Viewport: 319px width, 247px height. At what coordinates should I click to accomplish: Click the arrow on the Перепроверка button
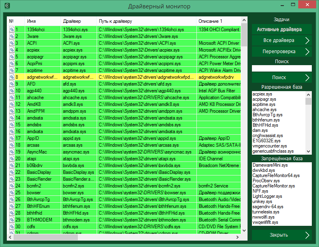pyautogui.click(x=307, y=52)
